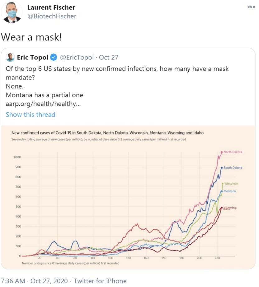Click the Twitter for iPhone source label
Image resolution: width=259 pixels, height=287 pixels.
click(x=100, y=281)
